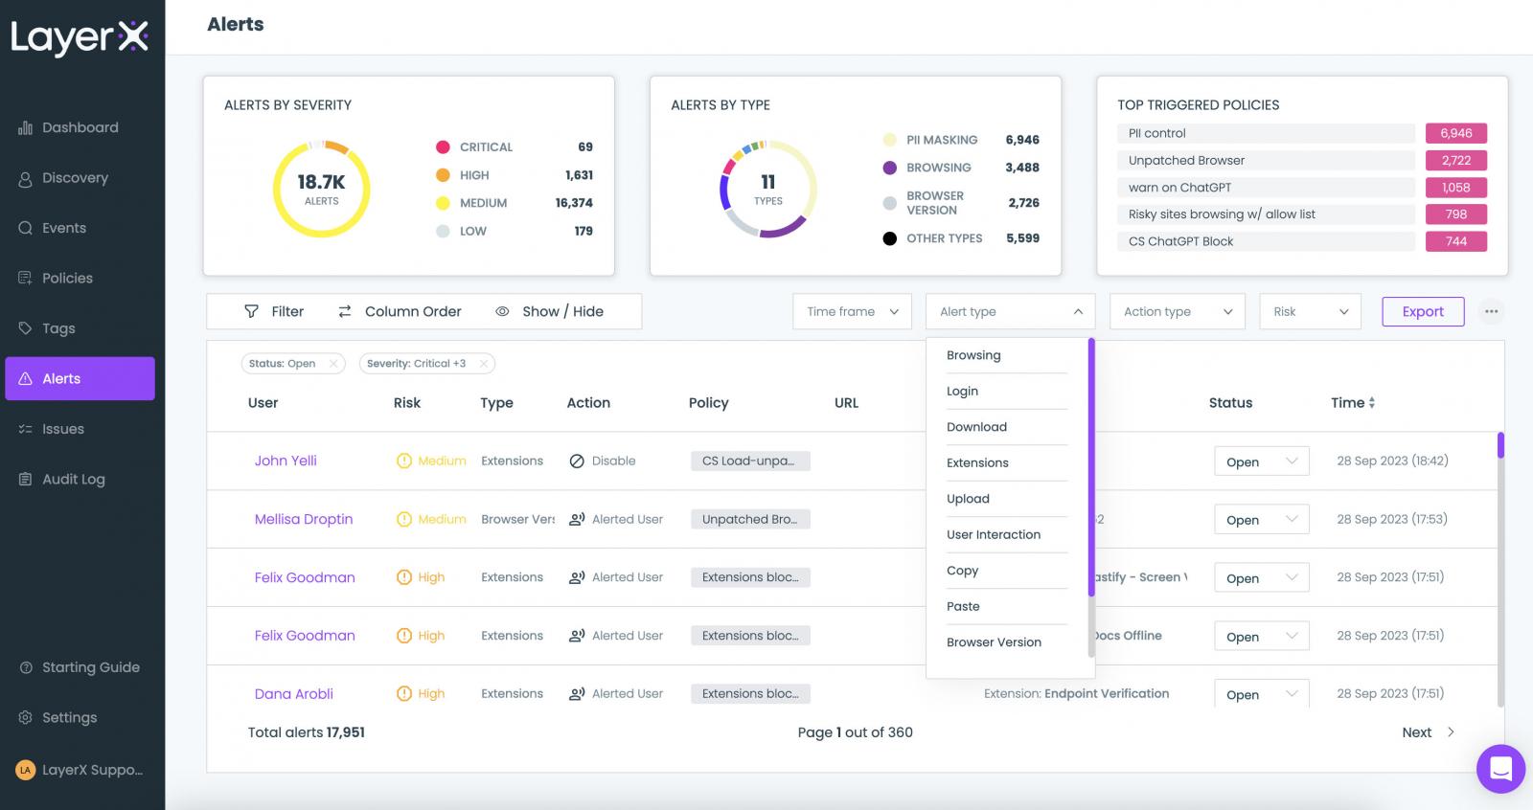This screenshot has height=810, width=1533.
Task: Open the Events page
Action: [x=52, y=228]
